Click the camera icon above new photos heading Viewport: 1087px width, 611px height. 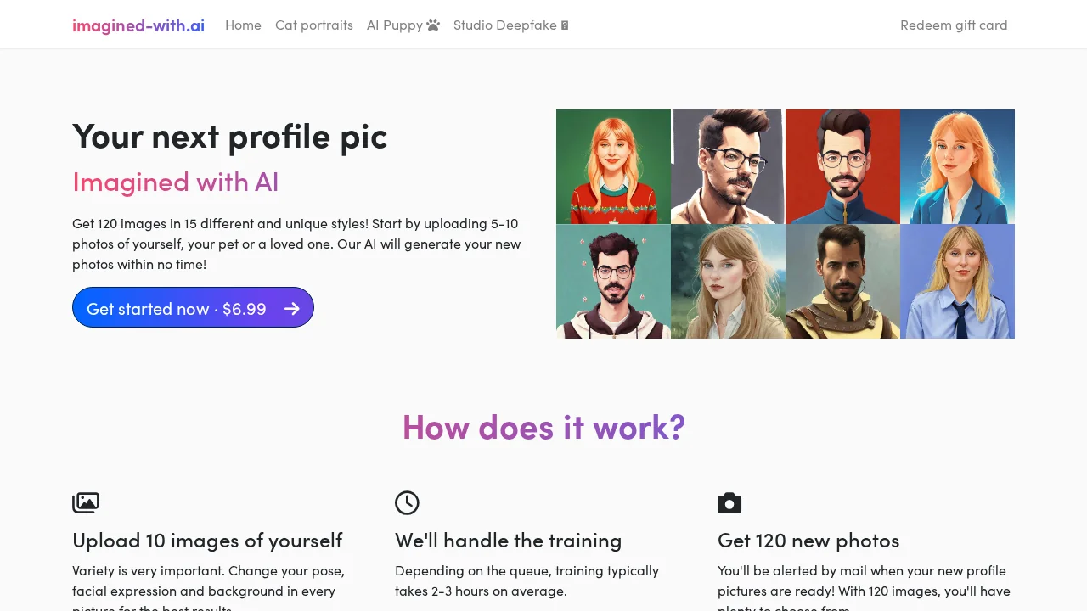tap(729, 503)
